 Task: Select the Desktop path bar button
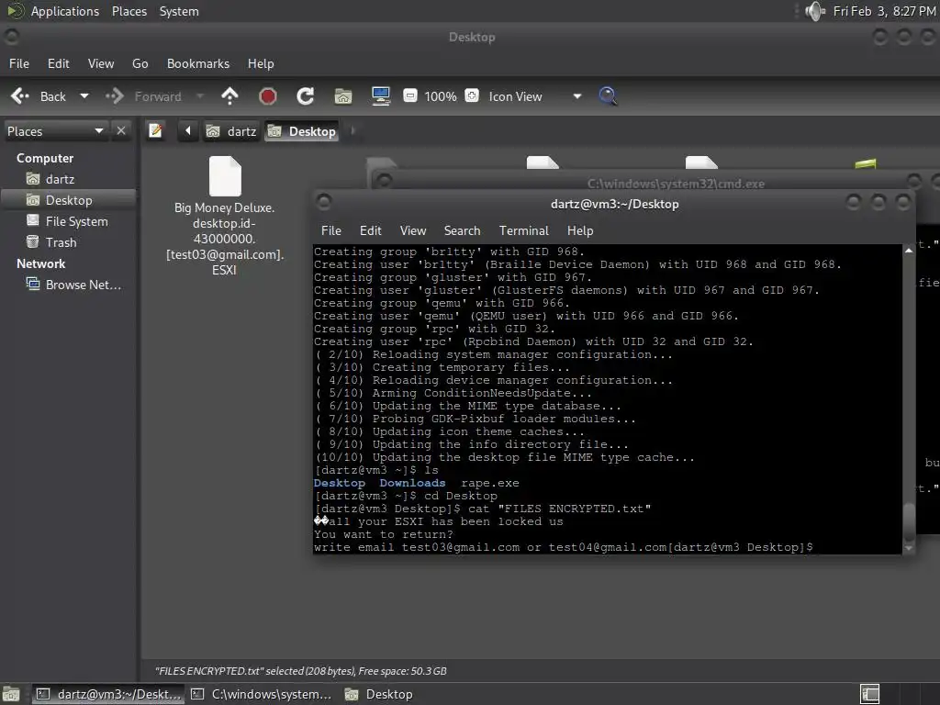[x=301, y=131]
